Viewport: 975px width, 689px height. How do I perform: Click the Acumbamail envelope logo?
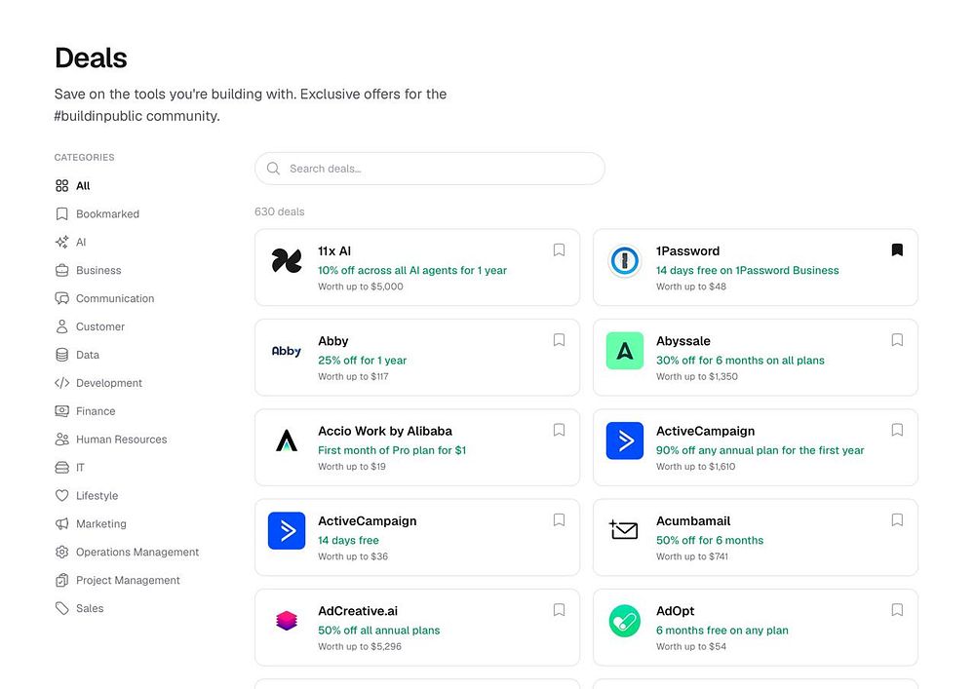pyautogui.click(x=624, y=530)
